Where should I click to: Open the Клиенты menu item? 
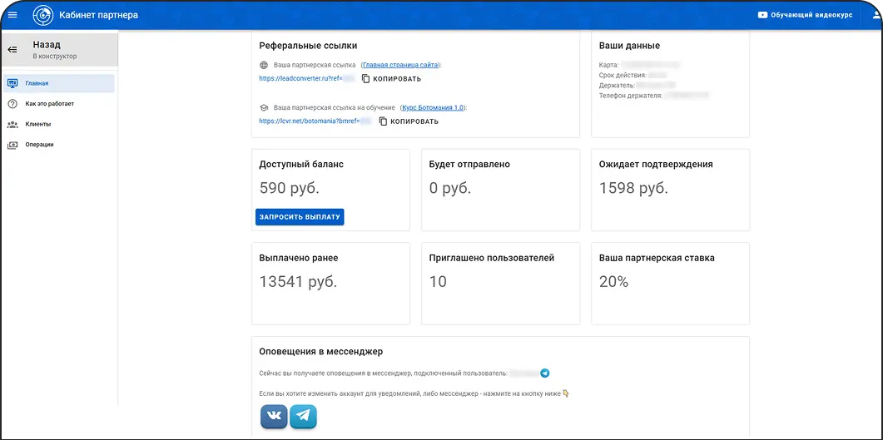pos(59,124)
